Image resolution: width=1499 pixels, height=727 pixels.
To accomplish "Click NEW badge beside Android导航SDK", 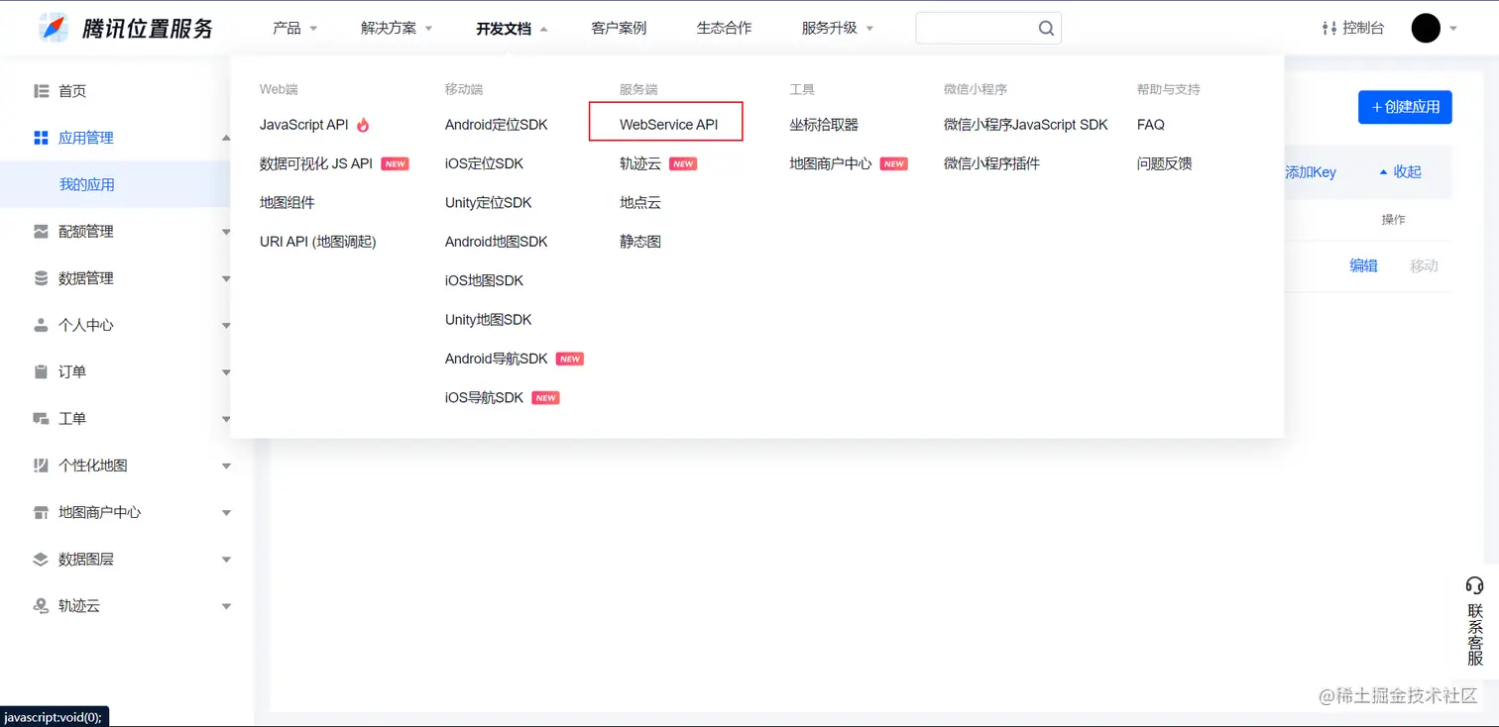I will pos(570,359).
